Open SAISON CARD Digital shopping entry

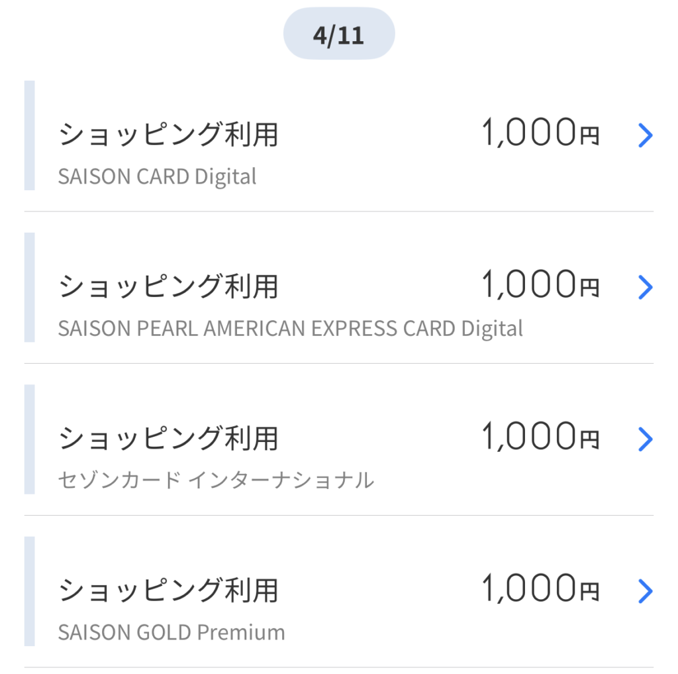(339, 135)
